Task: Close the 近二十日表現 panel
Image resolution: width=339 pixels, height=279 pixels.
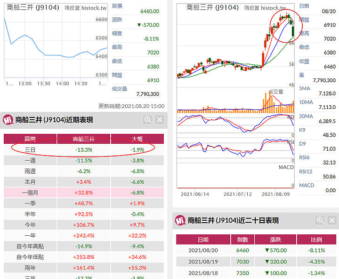Action: click(332, 220)
